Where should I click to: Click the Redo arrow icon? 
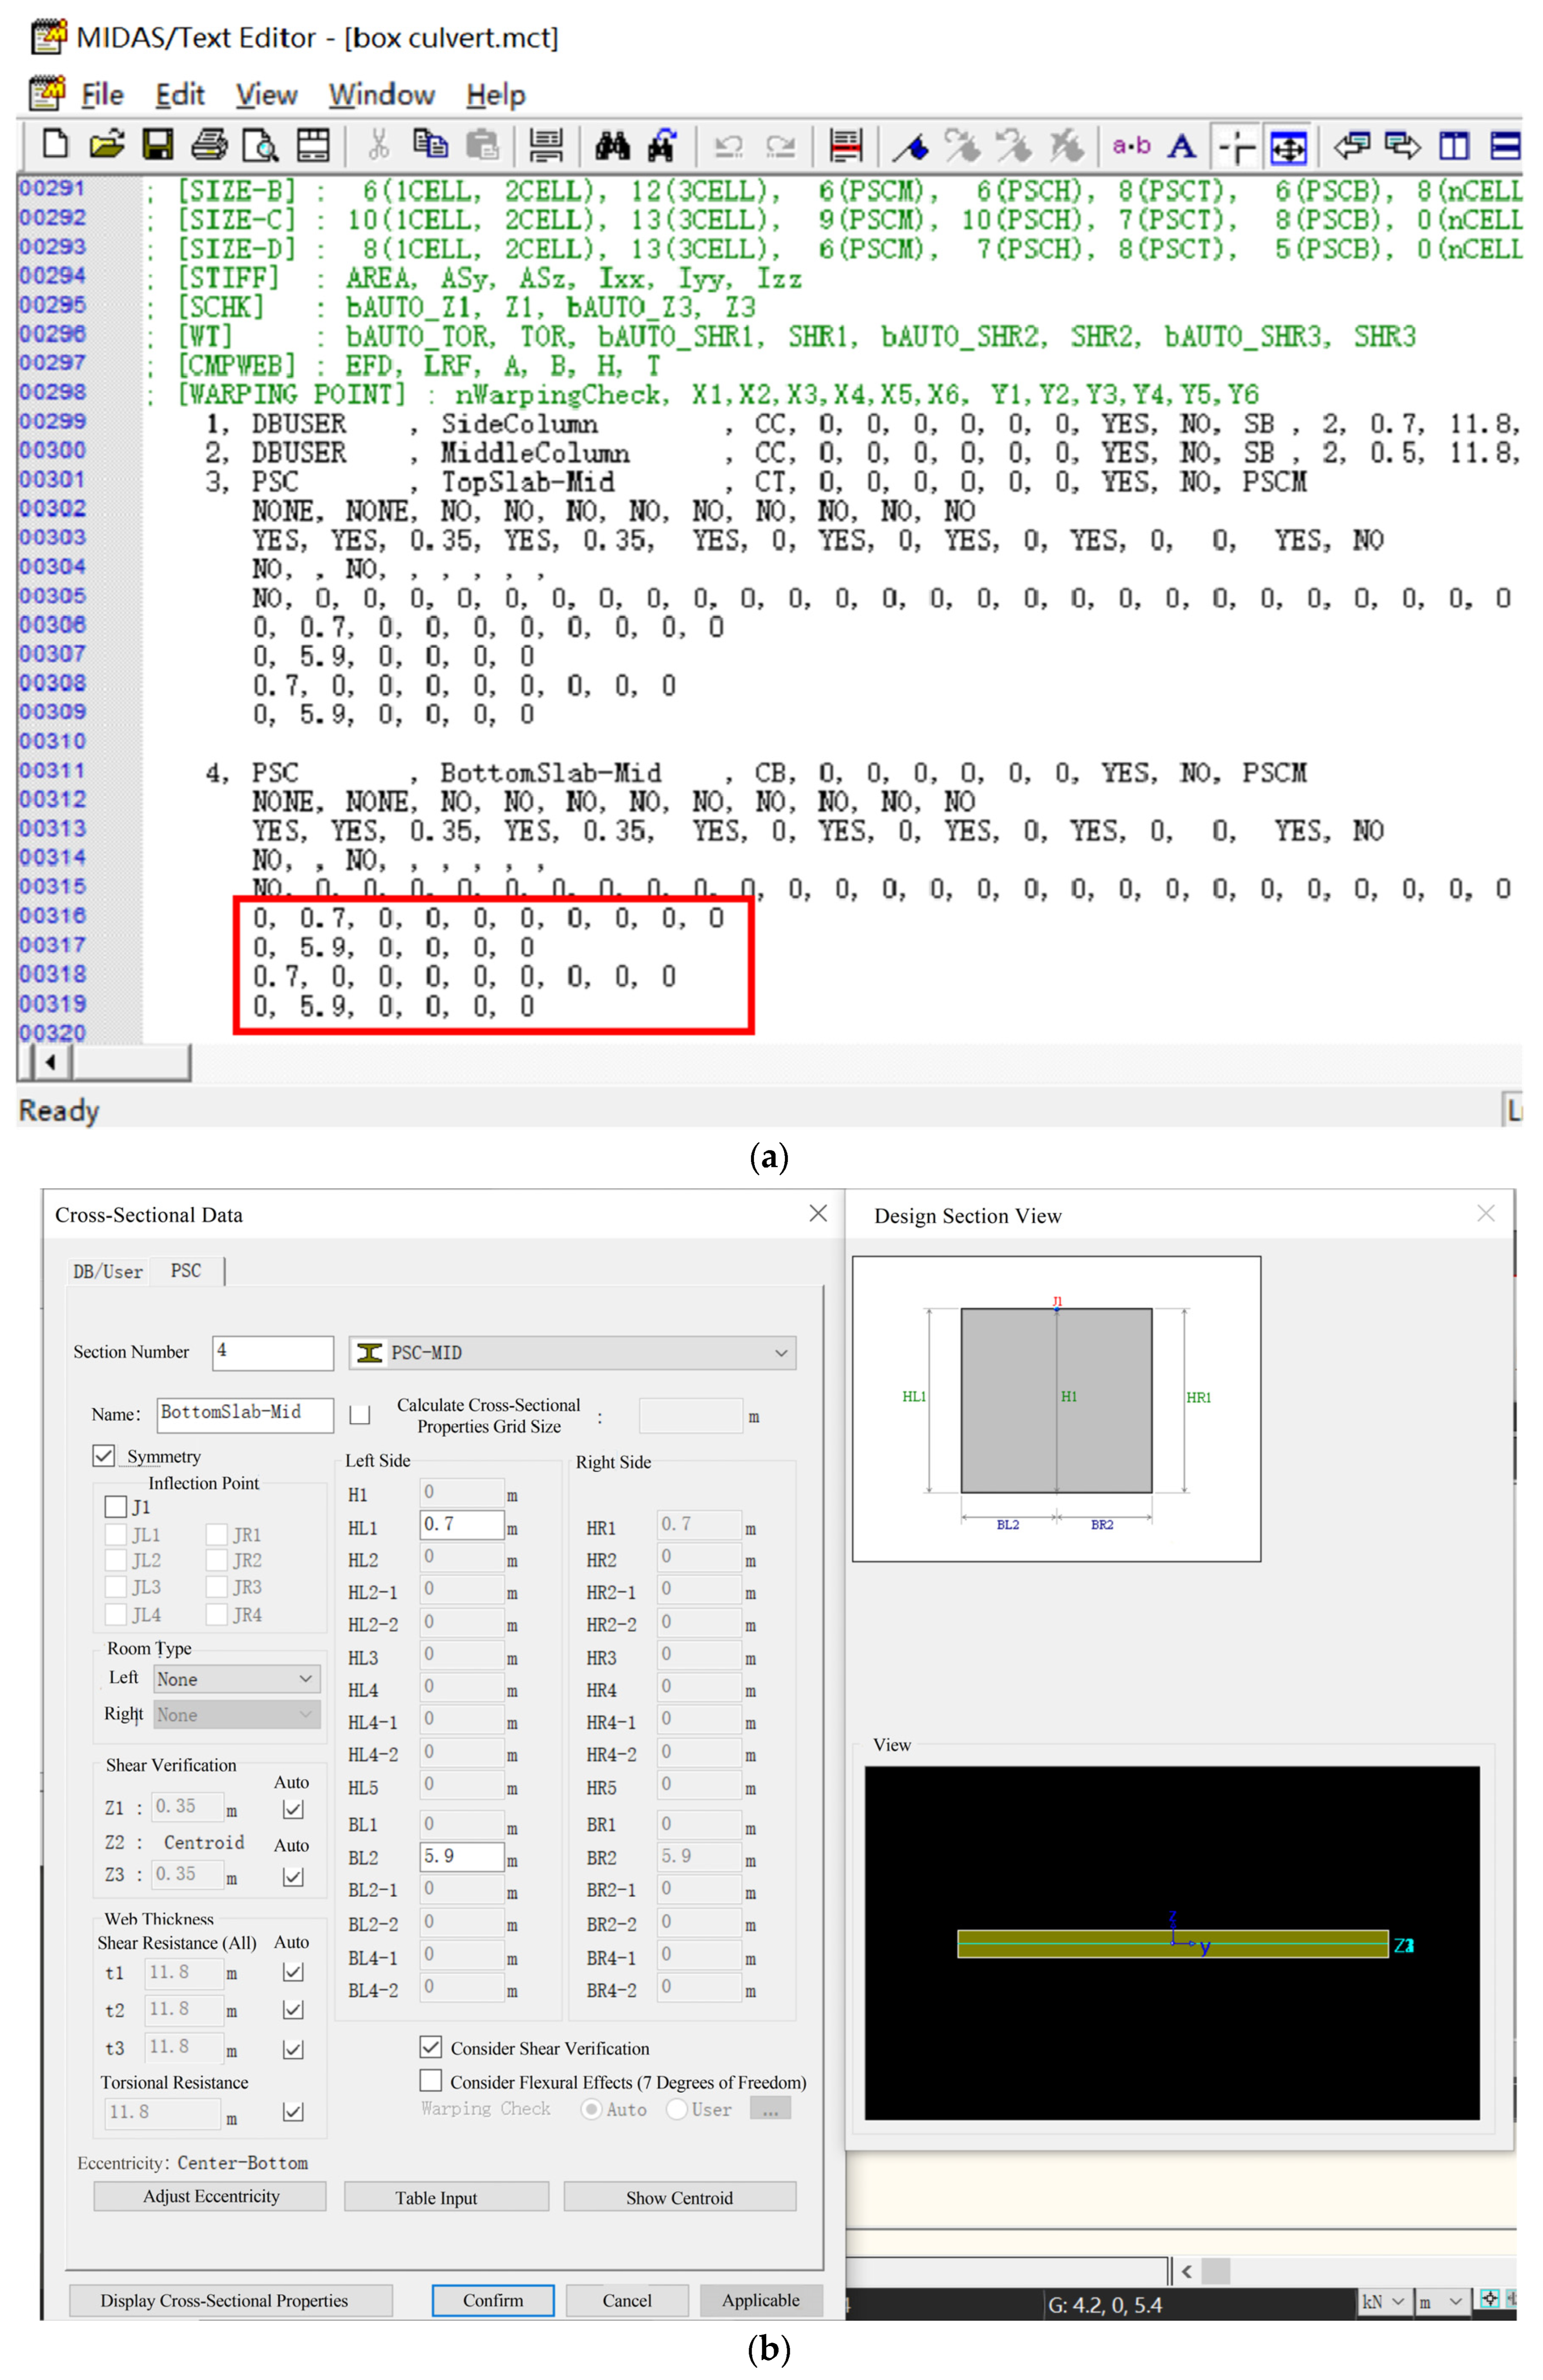(x=780, y=147)
